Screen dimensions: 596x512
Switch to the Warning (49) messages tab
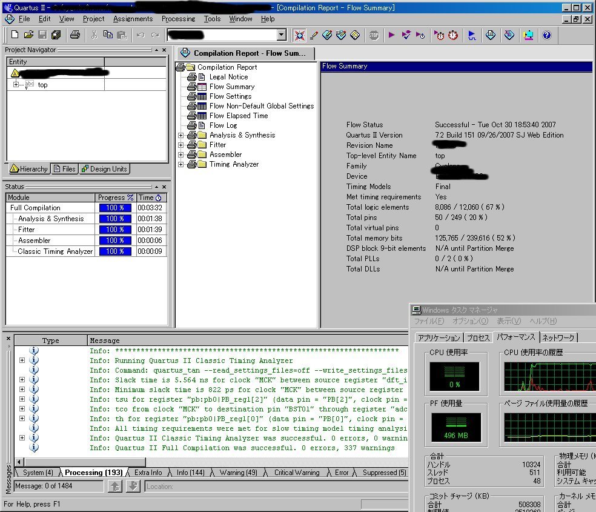238,473
